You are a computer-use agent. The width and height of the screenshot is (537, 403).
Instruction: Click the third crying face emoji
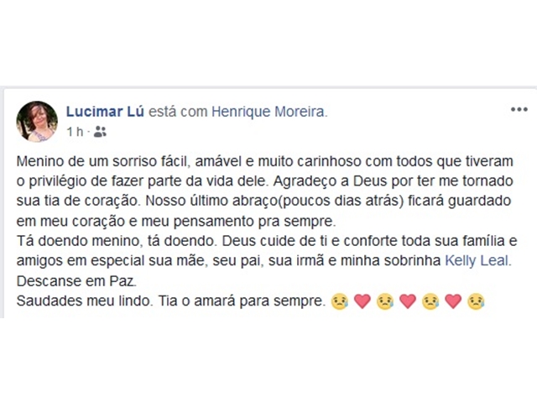431,301
